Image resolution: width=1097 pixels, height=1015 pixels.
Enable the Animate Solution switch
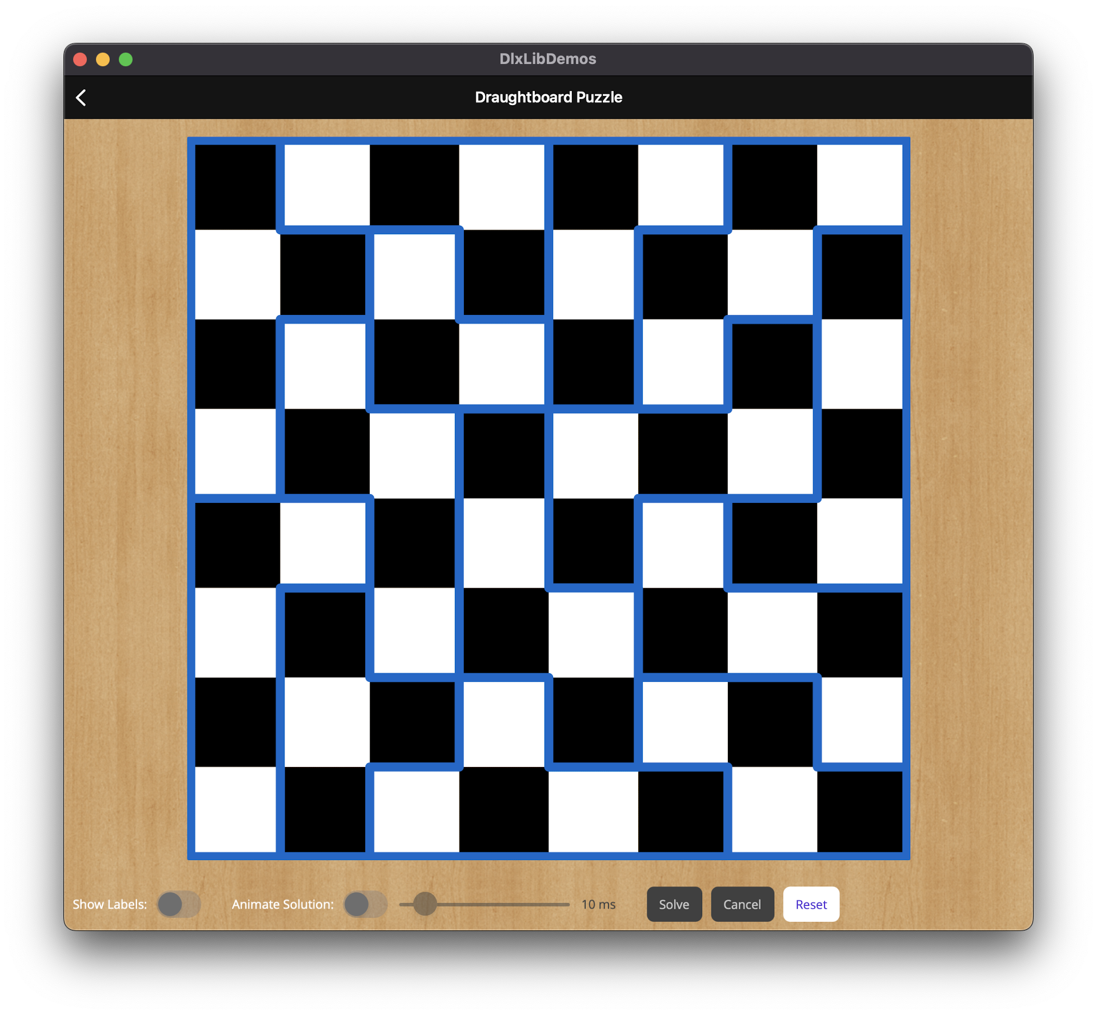[x=365, y=904]
